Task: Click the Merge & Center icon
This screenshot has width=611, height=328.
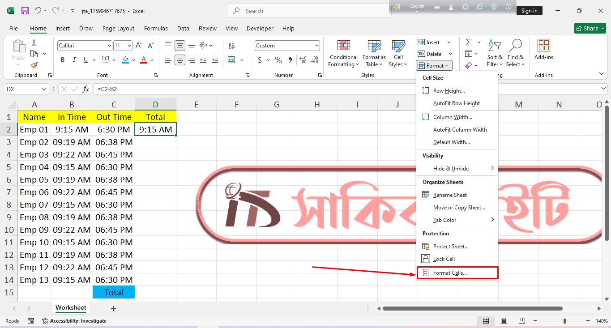Action: point(231,60)
